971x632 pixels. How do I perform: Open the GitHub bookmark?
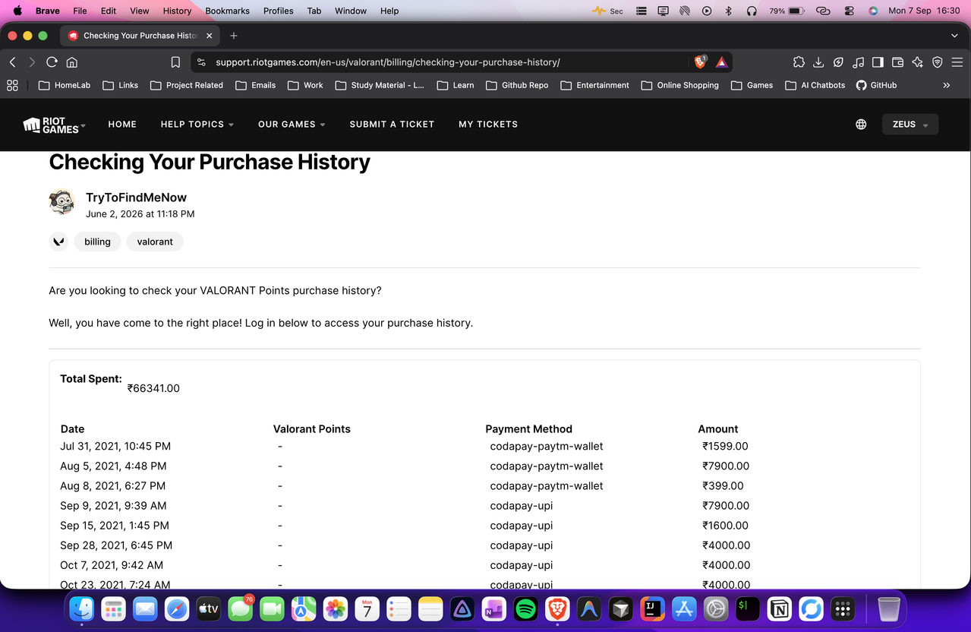[876, 85]
